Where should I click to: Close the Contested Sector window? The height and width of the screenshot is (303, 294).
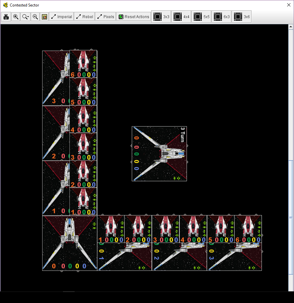tap(288, 5)
